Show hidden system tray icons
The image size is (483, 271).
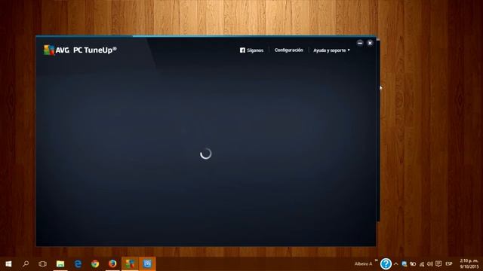pos(396,264)
